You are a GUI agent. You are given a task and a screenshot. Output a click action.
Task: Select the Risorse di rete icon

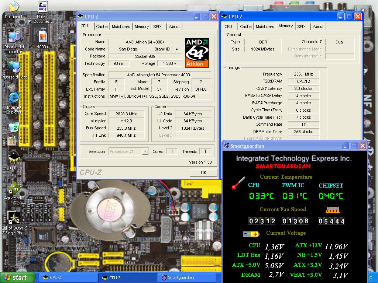[x=14, y=67]
